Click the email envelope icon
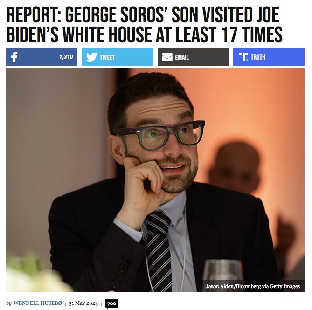This screenshot has height=310, width=312. [x=167, y=57]
